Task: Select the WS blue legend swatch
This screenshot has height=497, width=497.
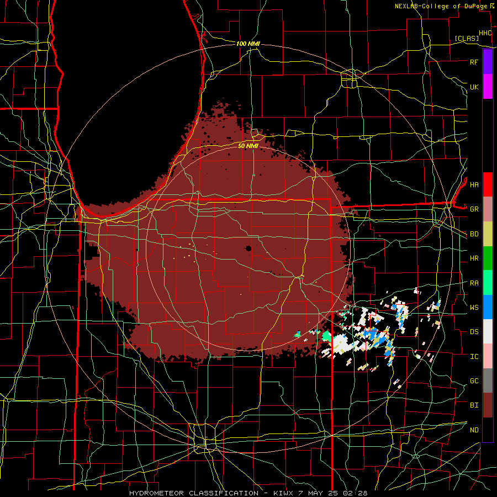Action: tap(488, 307)
